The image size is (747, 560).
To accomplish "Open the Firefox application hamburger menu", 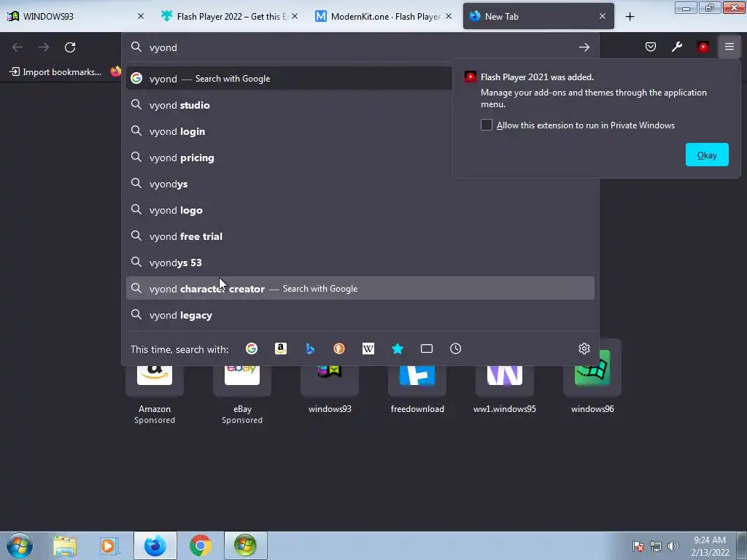I will tap(729, 47).
